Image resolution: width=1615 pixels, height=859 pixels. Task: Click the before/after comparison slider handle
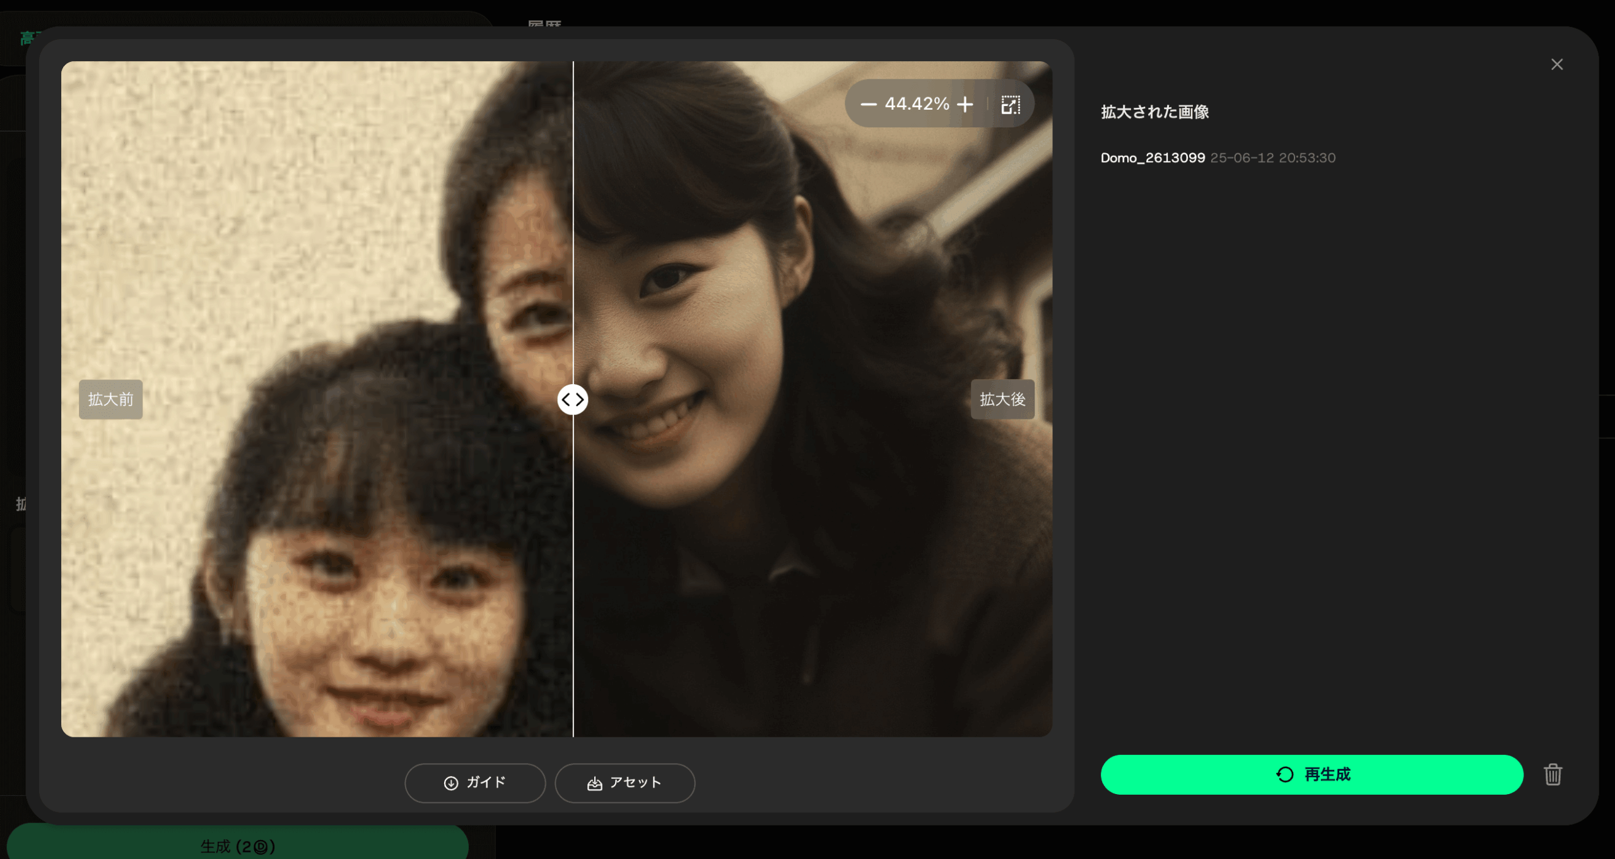click(x=573, y=399)
